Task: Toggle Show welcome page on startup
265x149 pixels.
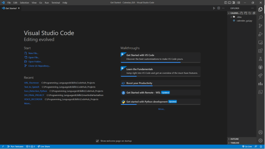Action: coord(97,141)
